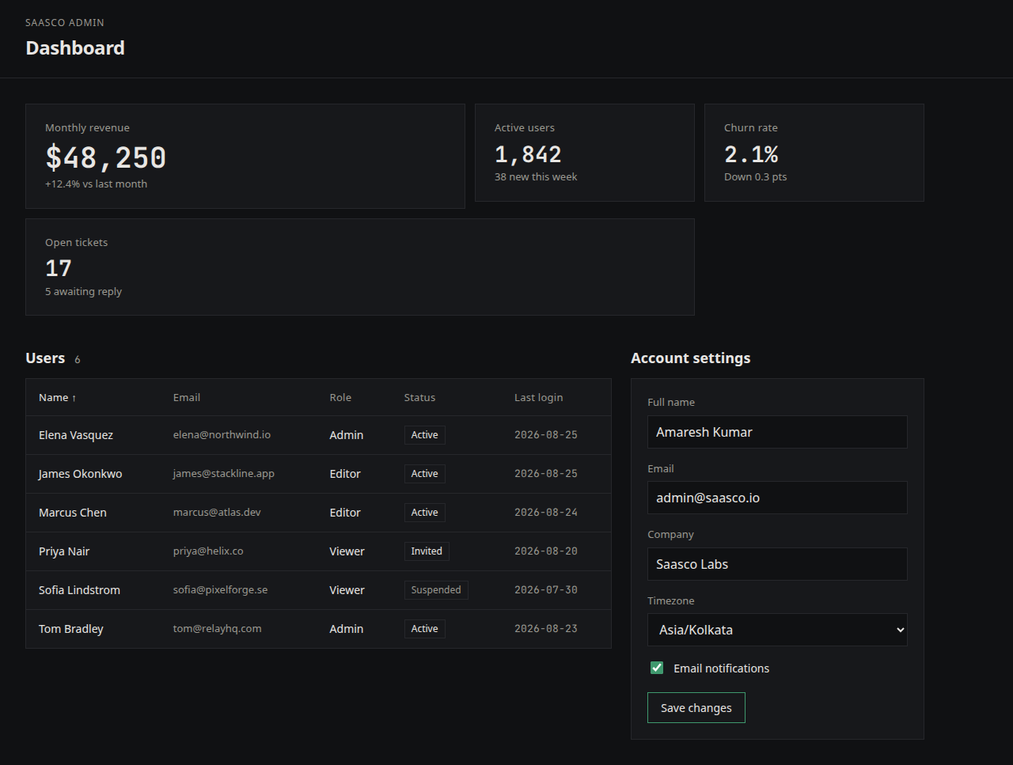1013x765 pixels.
Task: Click the Churn rate card
Action: tap(814, 153)
